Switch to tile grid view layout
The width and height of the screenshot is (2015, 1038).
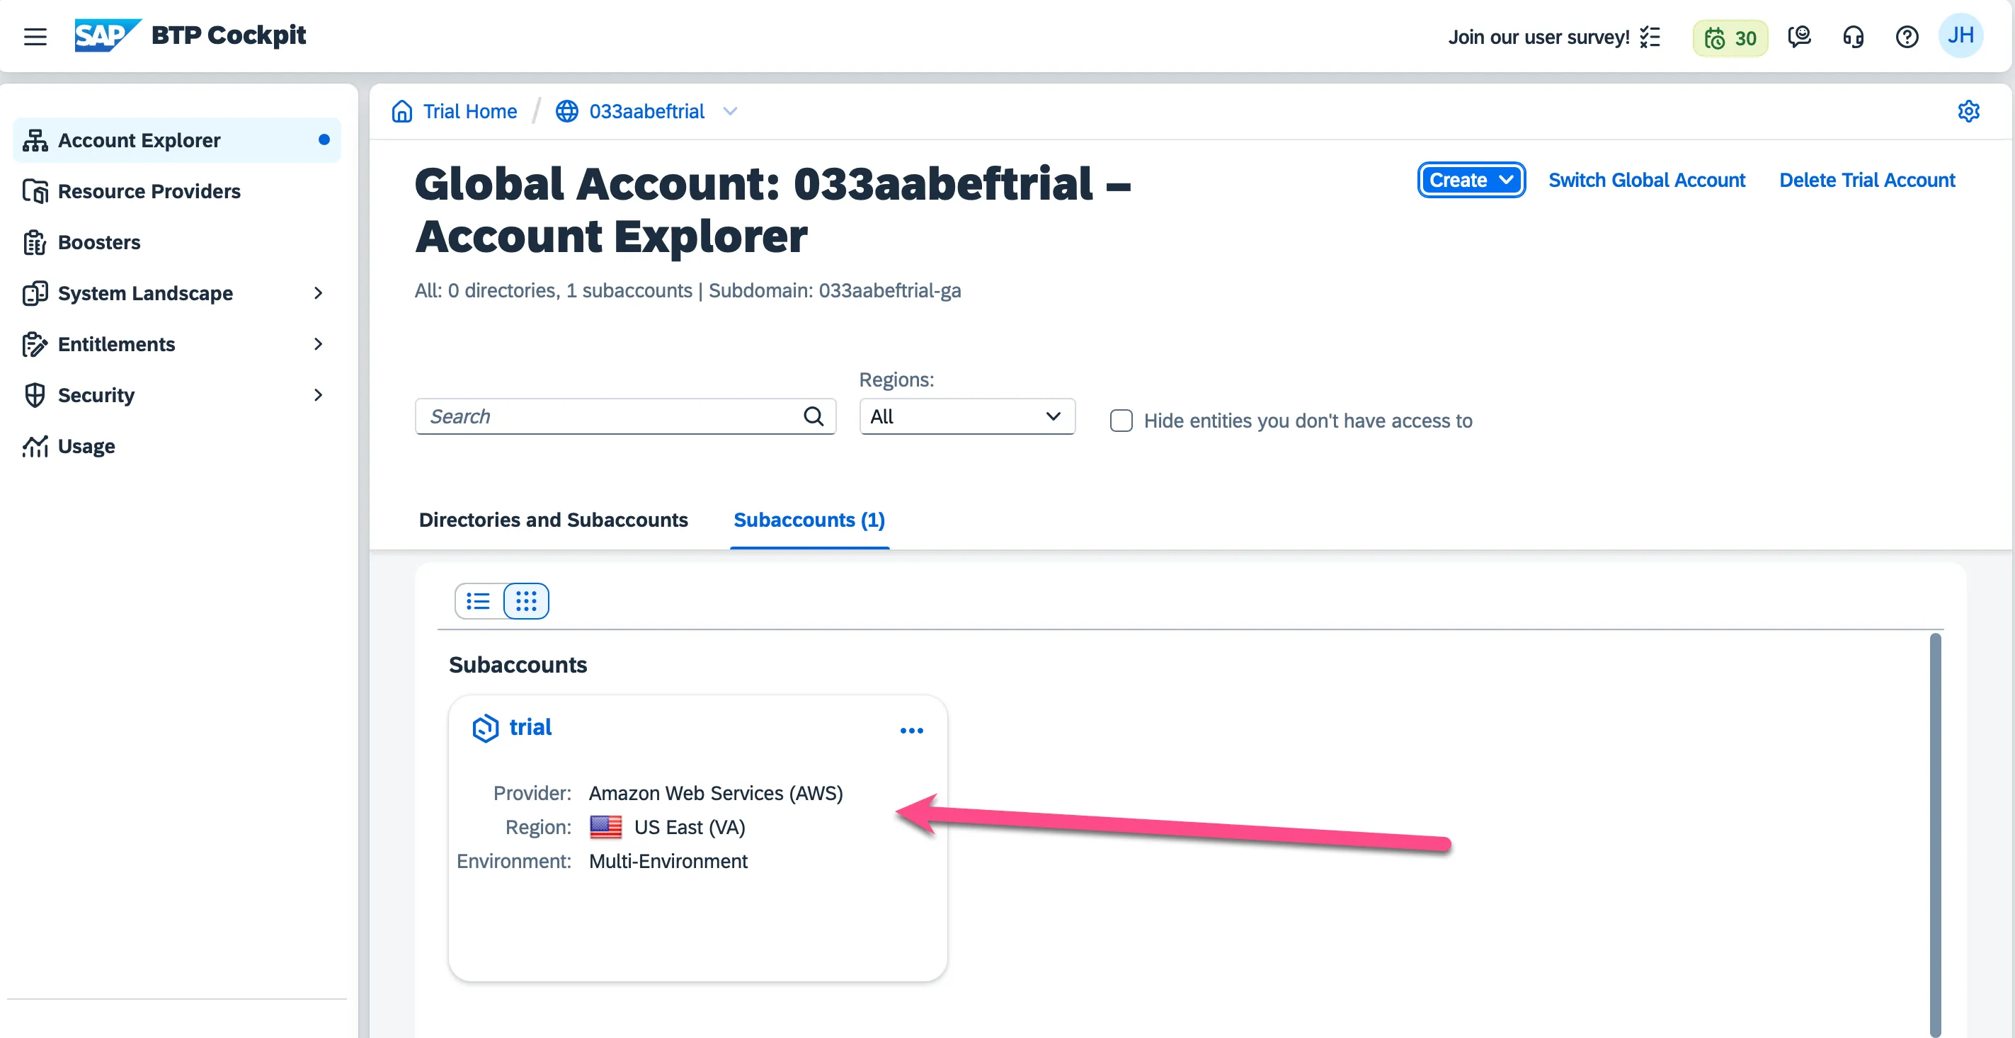click(525, 600)
